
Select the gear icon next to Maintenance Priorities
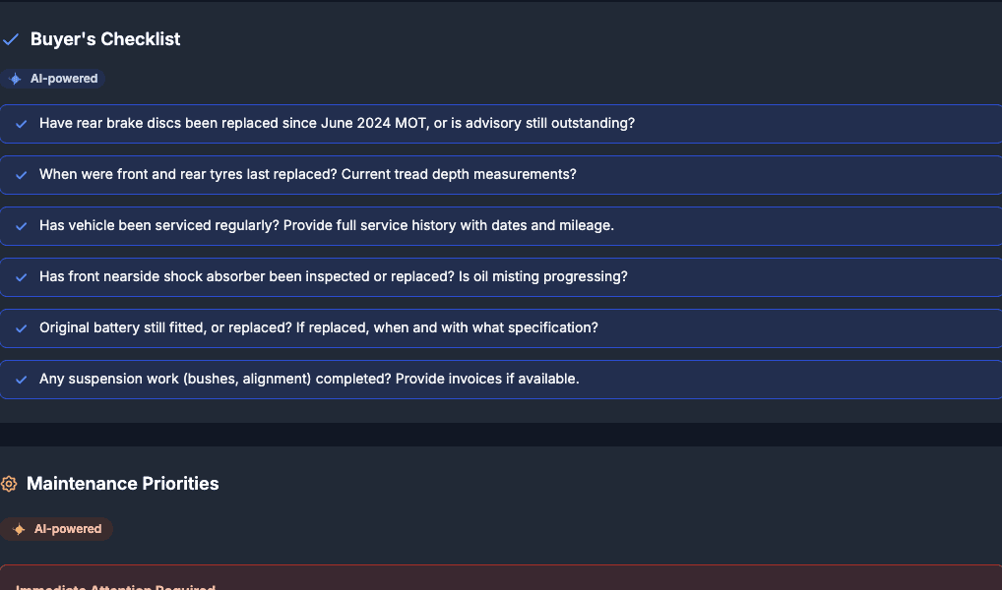tap(9, 484)
